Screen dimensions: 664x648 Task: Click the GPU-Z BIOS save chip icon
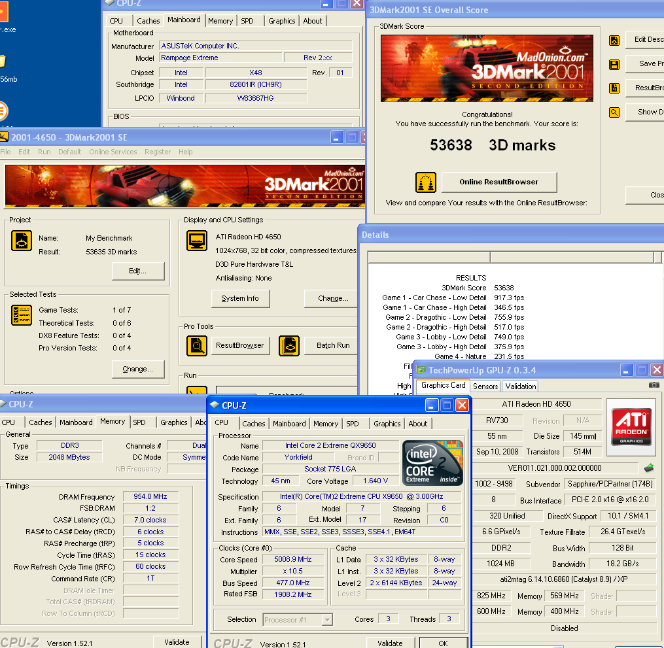[649, 468]
